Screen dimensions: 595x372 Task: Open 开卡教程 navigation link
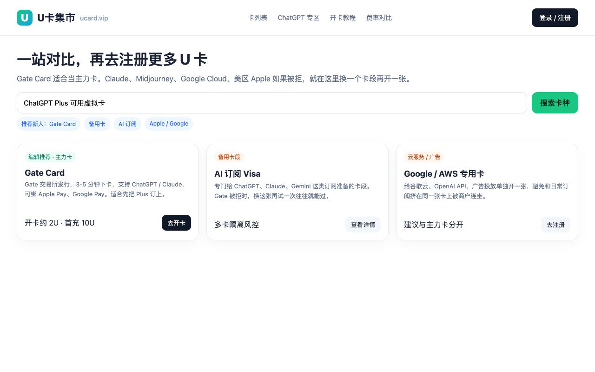point(343,18)
